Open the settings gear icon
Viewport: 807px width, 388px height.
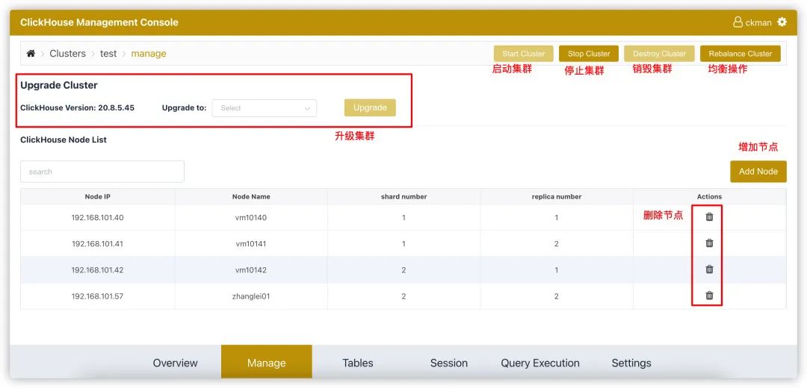782,22
